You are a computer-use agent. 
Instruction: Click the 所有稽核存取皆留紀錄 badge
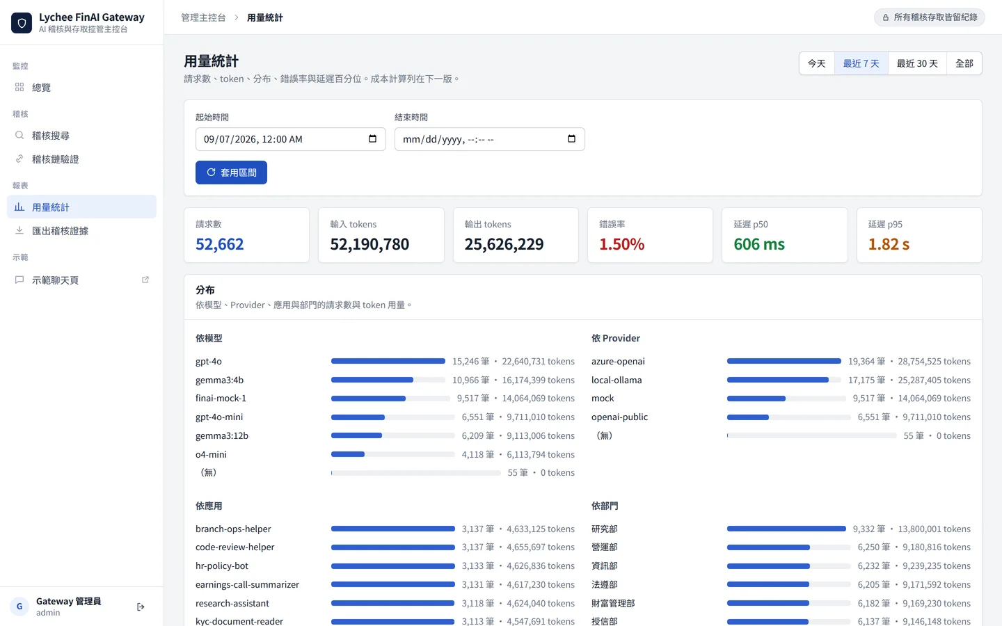coord(930,17)
